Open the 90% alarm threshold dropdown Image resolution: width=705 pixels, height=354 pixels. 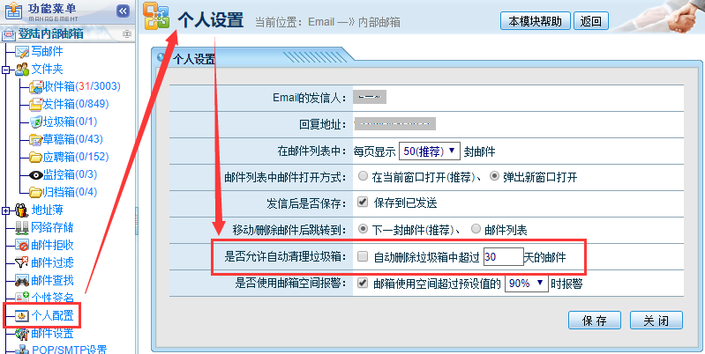527,284
